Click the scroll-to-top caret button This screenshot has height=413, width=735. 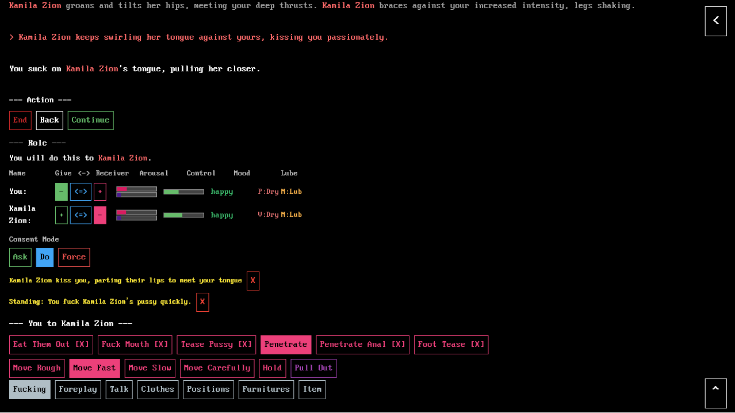[715, 393]
